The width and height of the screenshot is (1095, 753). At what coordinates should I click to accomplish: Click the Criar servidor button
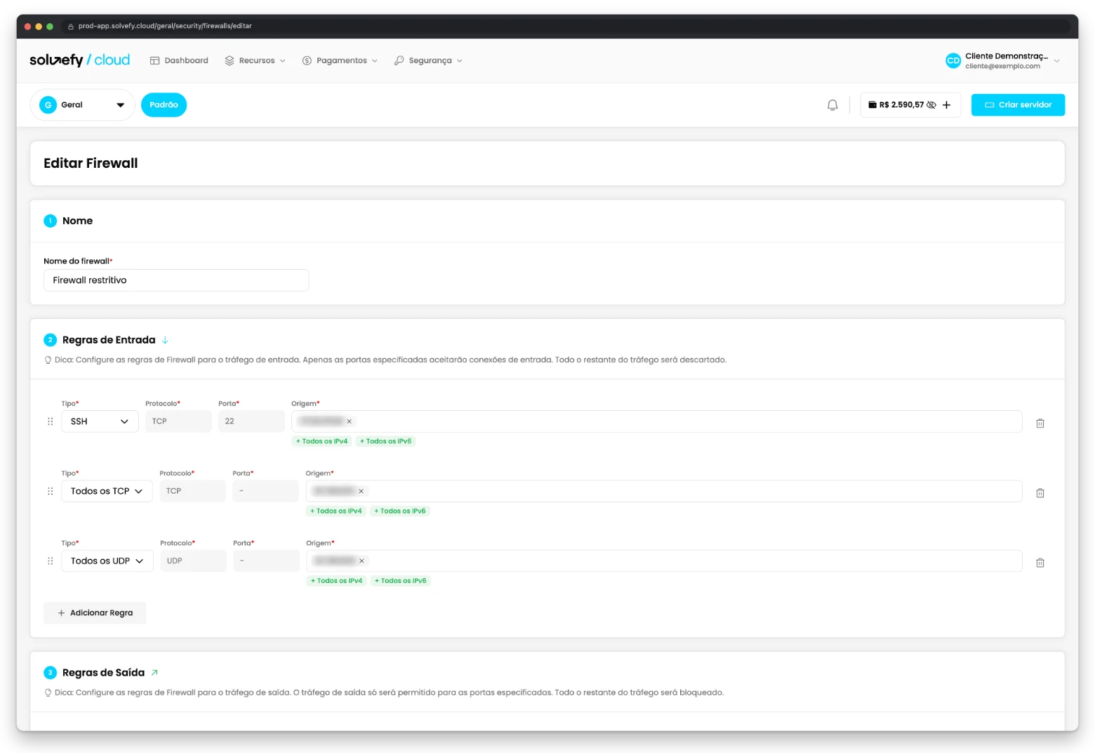1018,105
